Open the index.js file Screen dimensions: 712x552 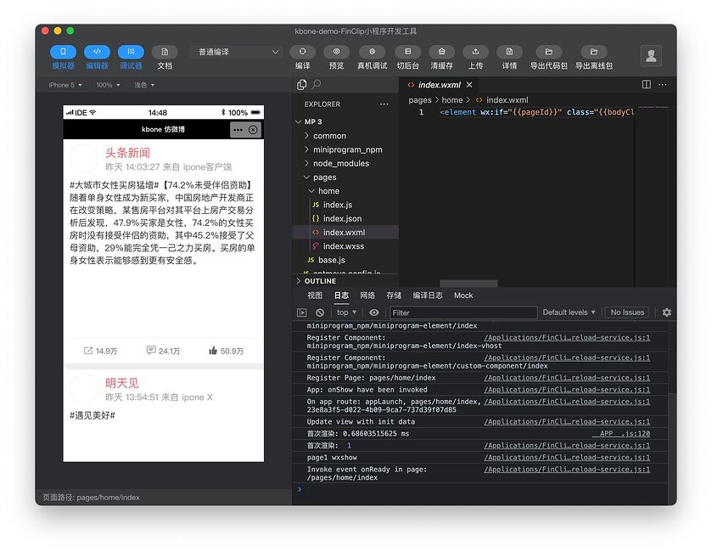pyautogui.click(x=338, y=205)
